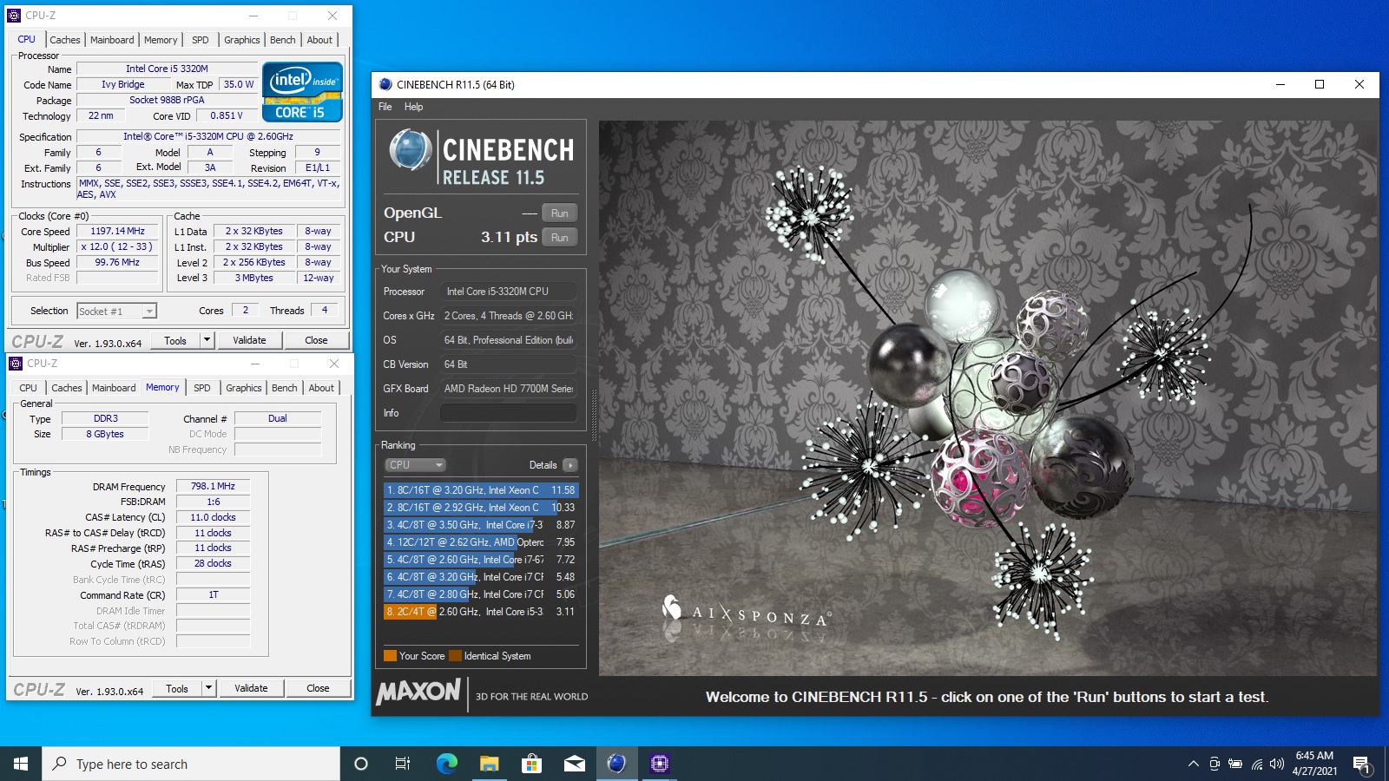Open battery status tray icon

[1235, 764]
